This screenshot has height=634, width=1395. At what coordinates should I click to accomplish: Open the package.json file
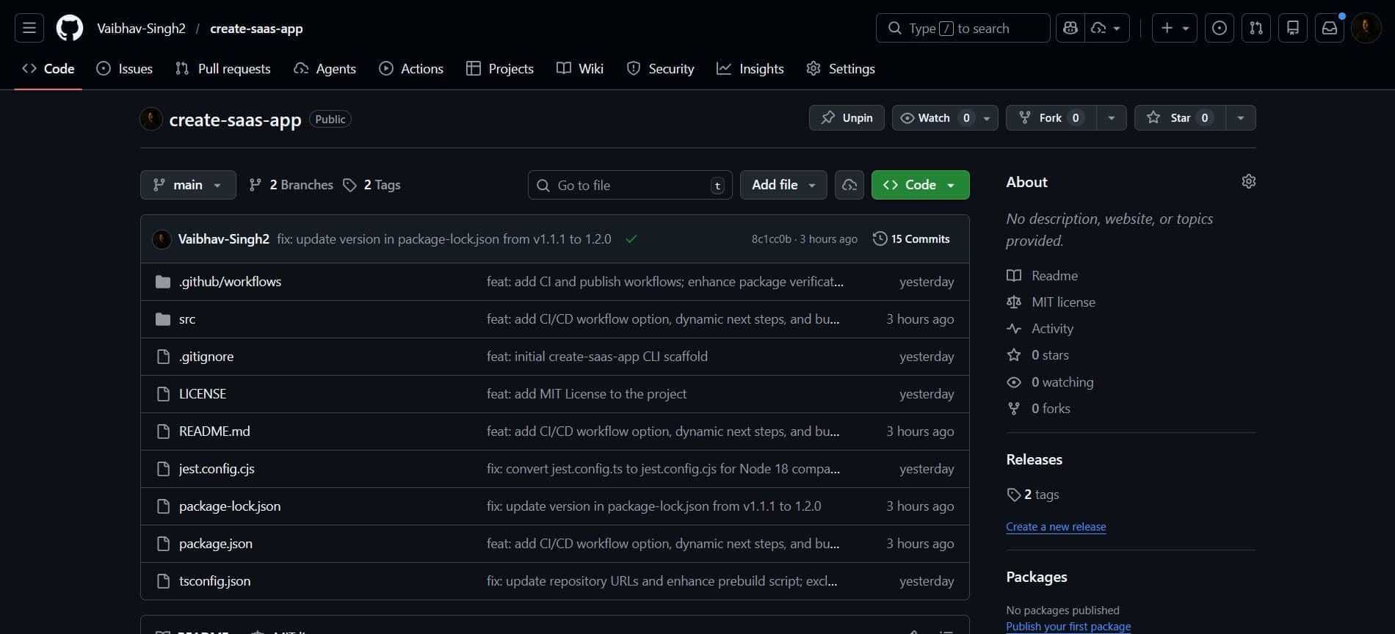pyautogui.click(x=216, y=544)
